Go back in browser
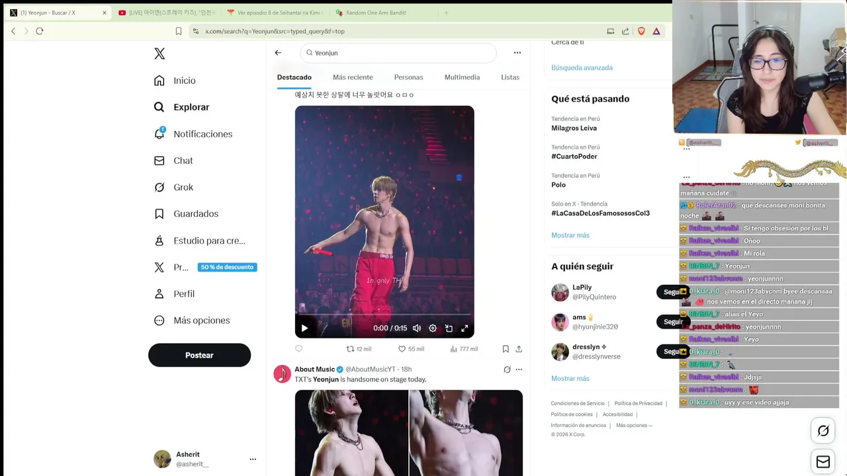 tap(13, 31)
